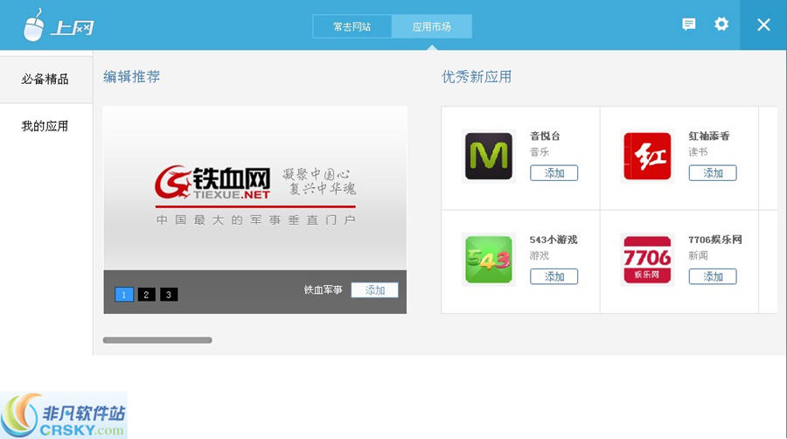Image resolution: width=787 pixels, height=439 pixels.
Task: Add 铁血军事 from the banner
Action: [x=374, y=290]
